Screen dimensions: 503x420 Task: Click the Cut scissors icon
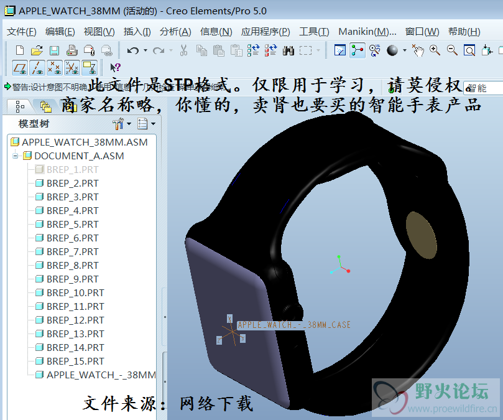[183, 50]
